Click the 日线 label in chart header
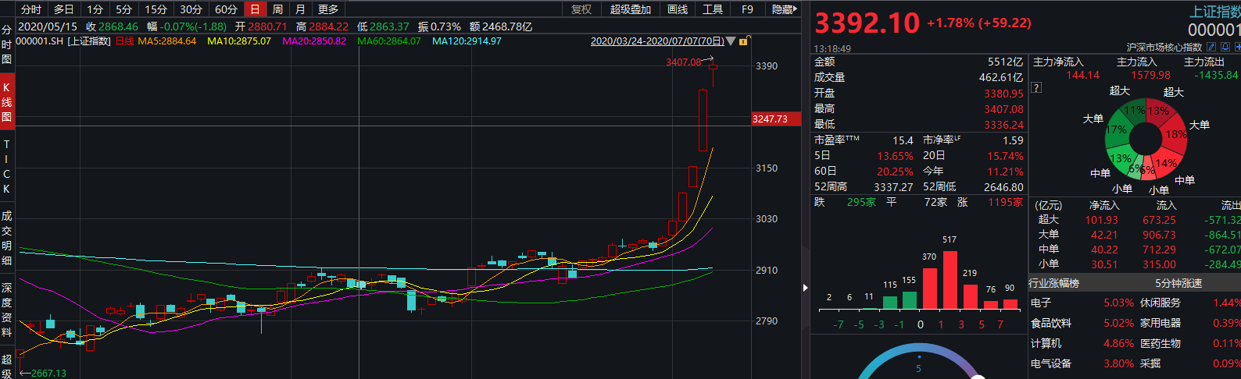The height and width of the screenshot is (379, 1241). click(125, 41)
